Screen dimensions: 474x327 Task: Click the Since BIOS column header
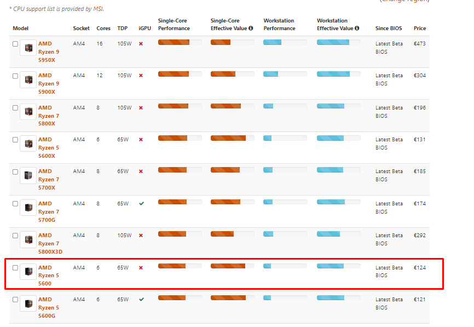[x=389, y=28]
